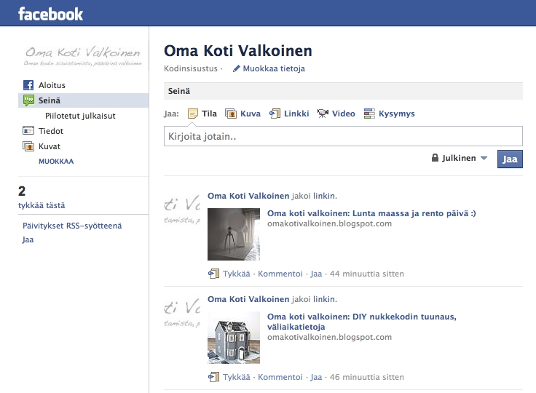
Task: Click the Kodinsisustus category text
Action: (191, 68)
